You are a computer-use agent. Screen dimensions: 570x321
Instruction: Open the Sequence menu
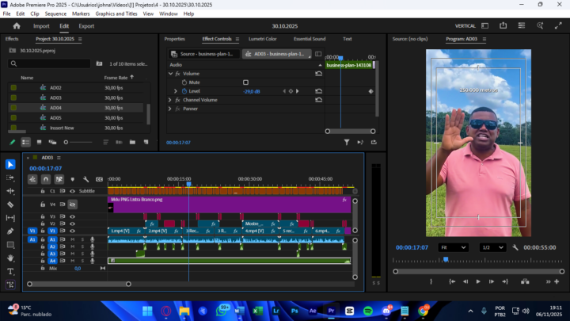[55, 13]
